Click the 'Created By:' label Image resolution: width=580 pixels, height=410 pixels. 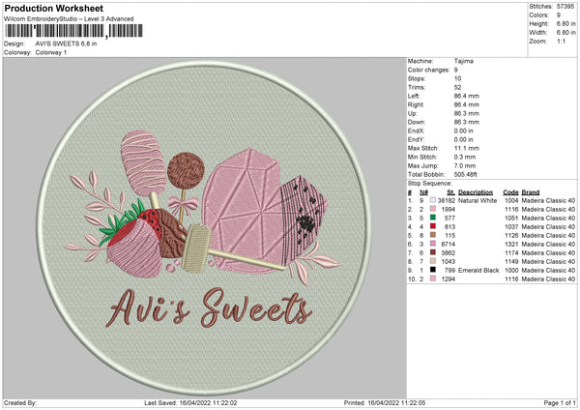point(20,402)
